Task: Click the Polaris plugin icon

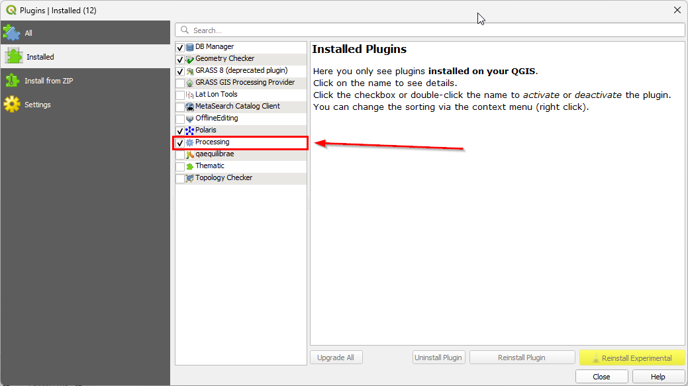Action: coord(189,130)
